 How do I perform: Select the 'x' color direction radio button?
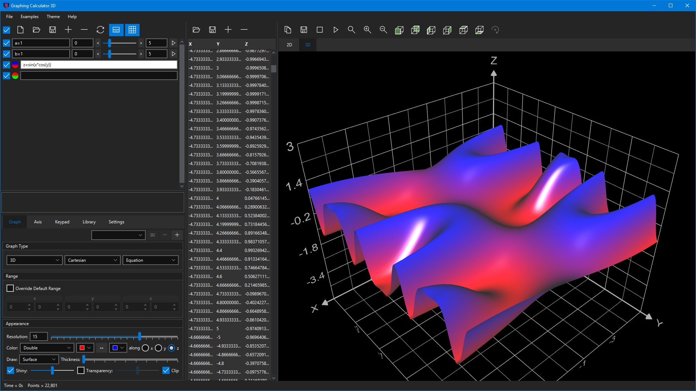point(145,348)
